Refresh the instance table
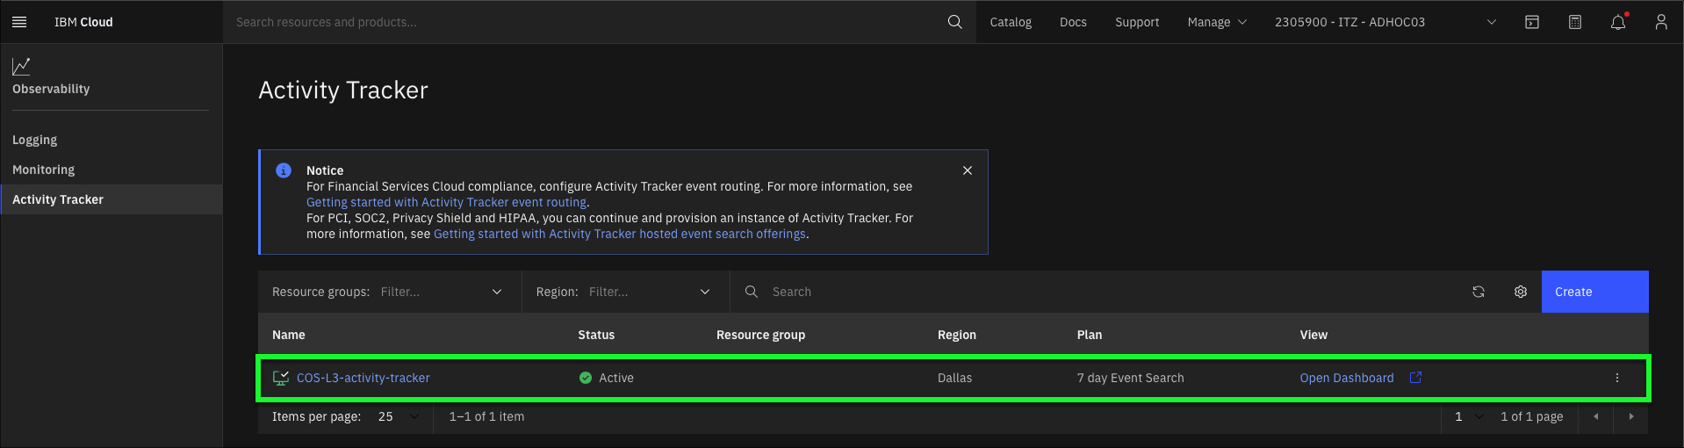This screenshot has height=448, width=1684. point(1479,292)
